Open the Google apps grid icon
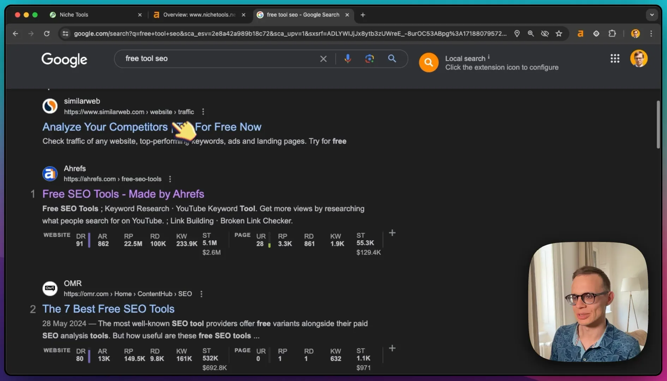 click(615, 59)
